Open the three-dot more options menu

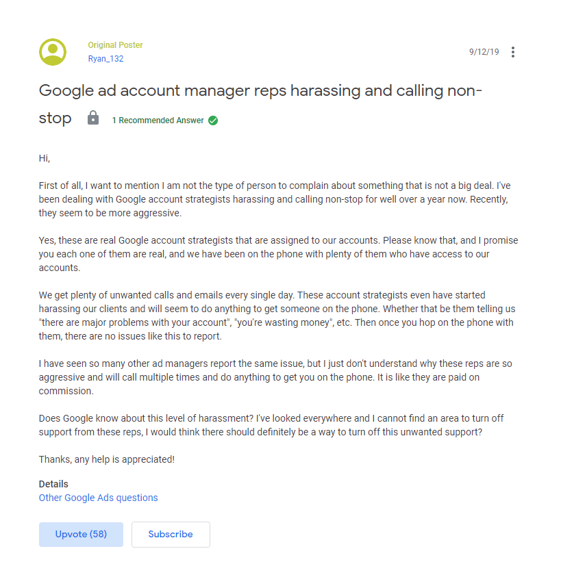[513, 52]
